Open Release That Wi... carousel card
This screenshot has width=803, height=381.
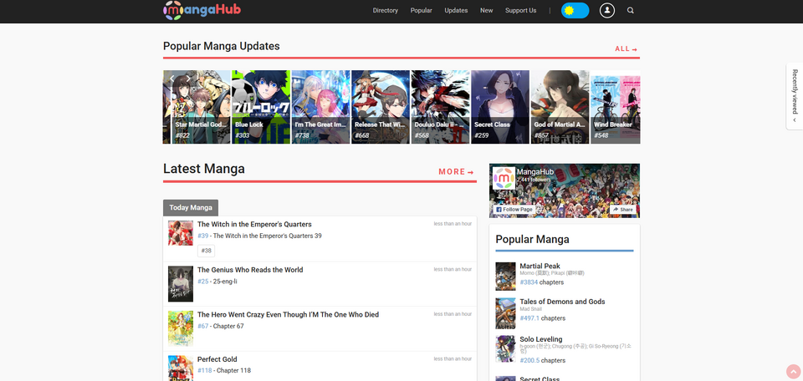[381, 107]
